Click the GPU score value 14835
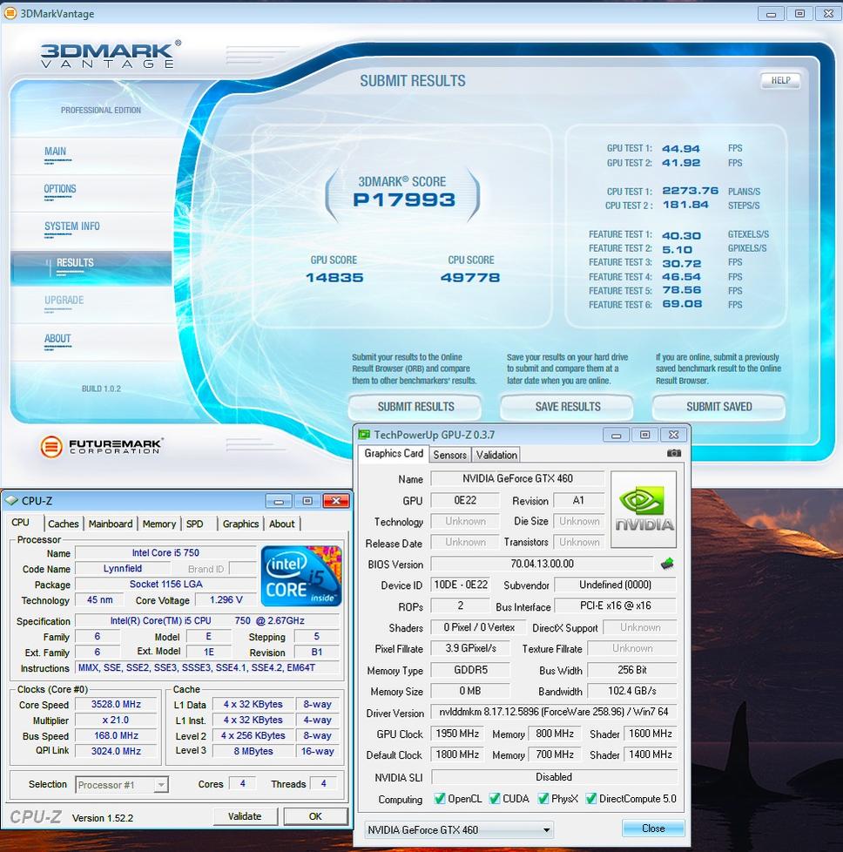 tap(334, 278)
